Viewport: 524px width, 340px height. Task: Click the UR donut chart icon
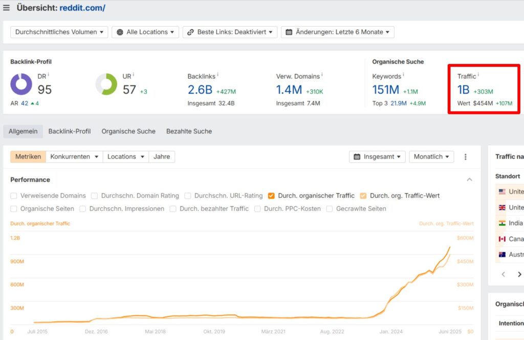click(106, 84)
